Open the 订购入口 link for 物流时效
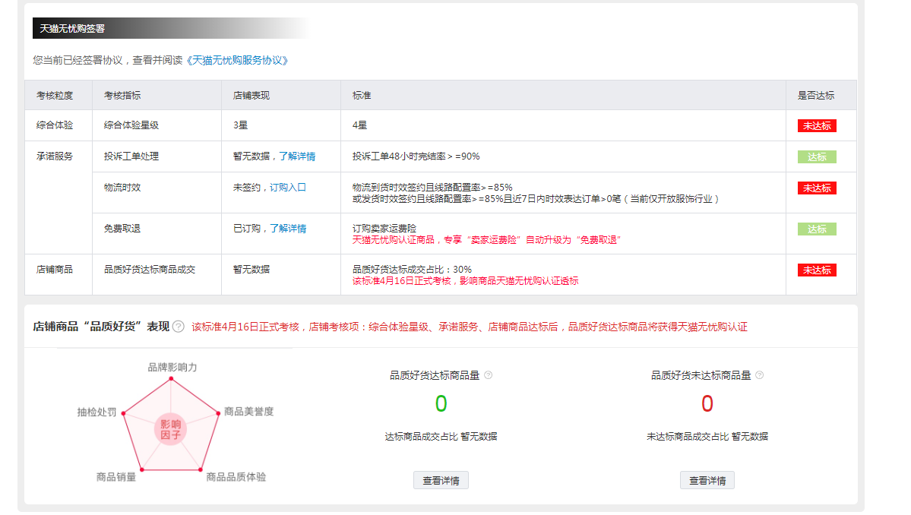The width and height of the screenshot is (911, 515). [288, 188]
